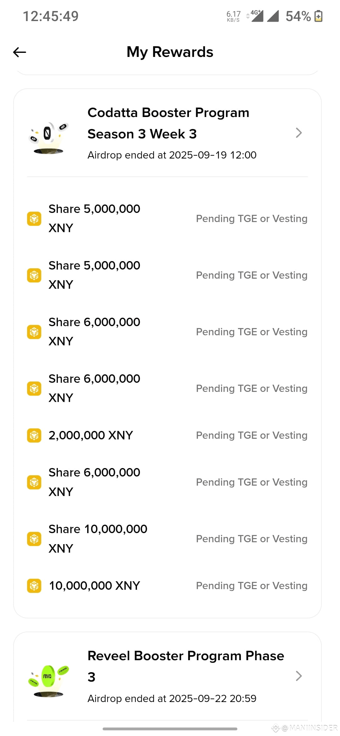Viewport: 340px width, 736px height.
Task: Tap the battery icon in status bar
Action: (318, 16)
